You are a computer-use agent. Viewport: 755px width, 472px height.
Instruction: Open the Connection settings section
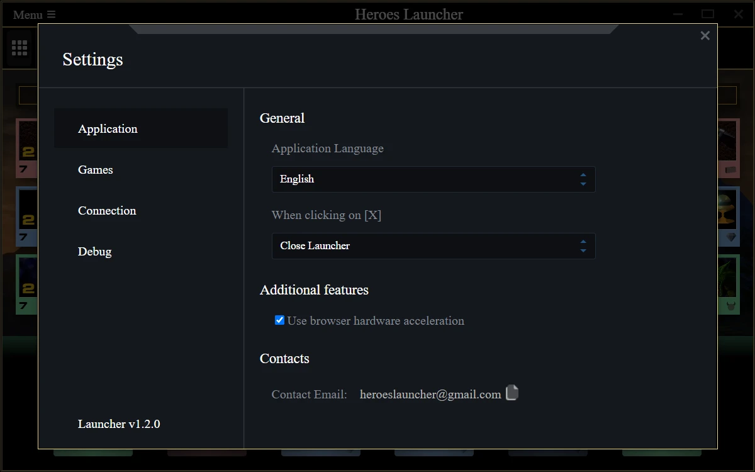coord(107,211)
